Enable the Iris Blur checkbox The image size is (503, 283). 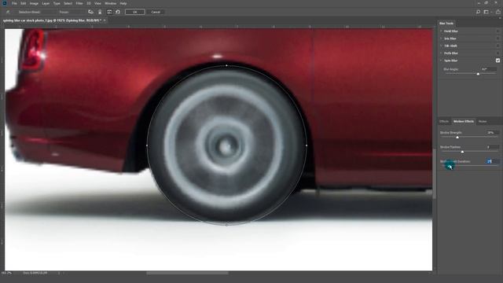497,39
